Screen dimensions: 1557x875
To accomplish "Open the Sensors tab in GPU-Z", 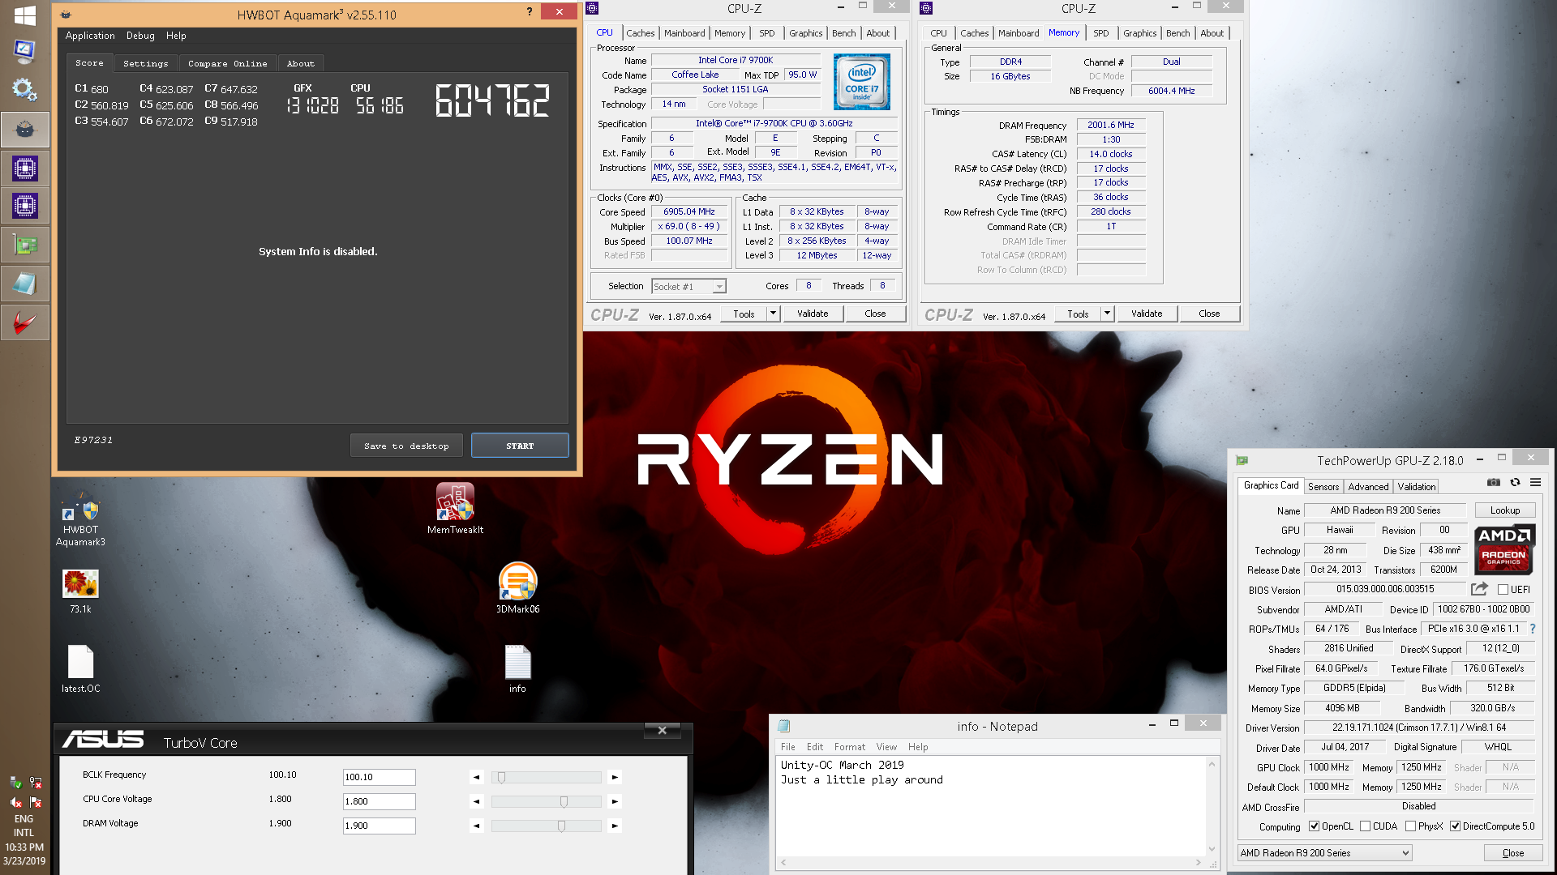I will (x=1323, y=487).
